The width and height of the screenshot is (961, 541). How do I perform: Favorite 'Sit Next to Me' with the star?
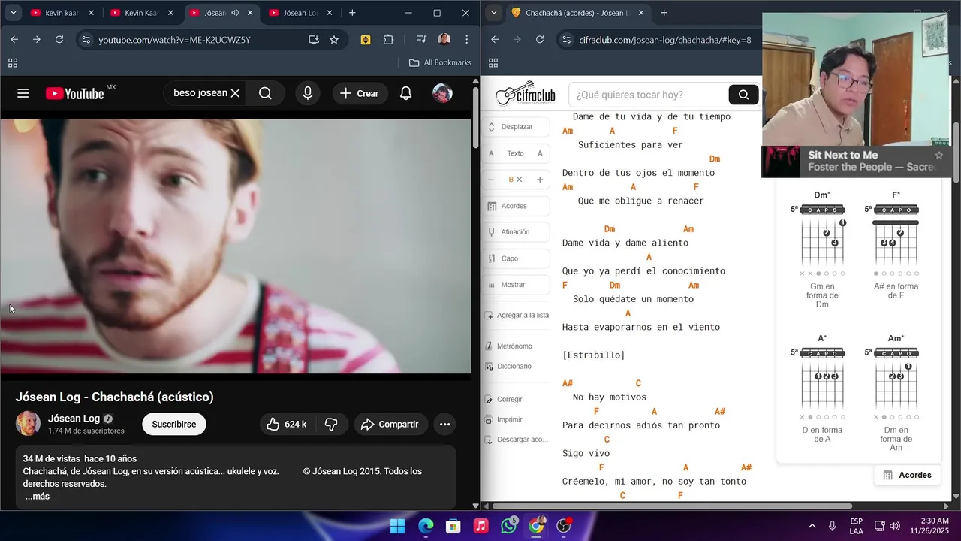938,156
